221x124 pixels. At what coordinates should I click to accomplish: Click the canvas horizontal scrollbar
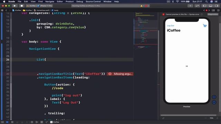pos(189,115)
